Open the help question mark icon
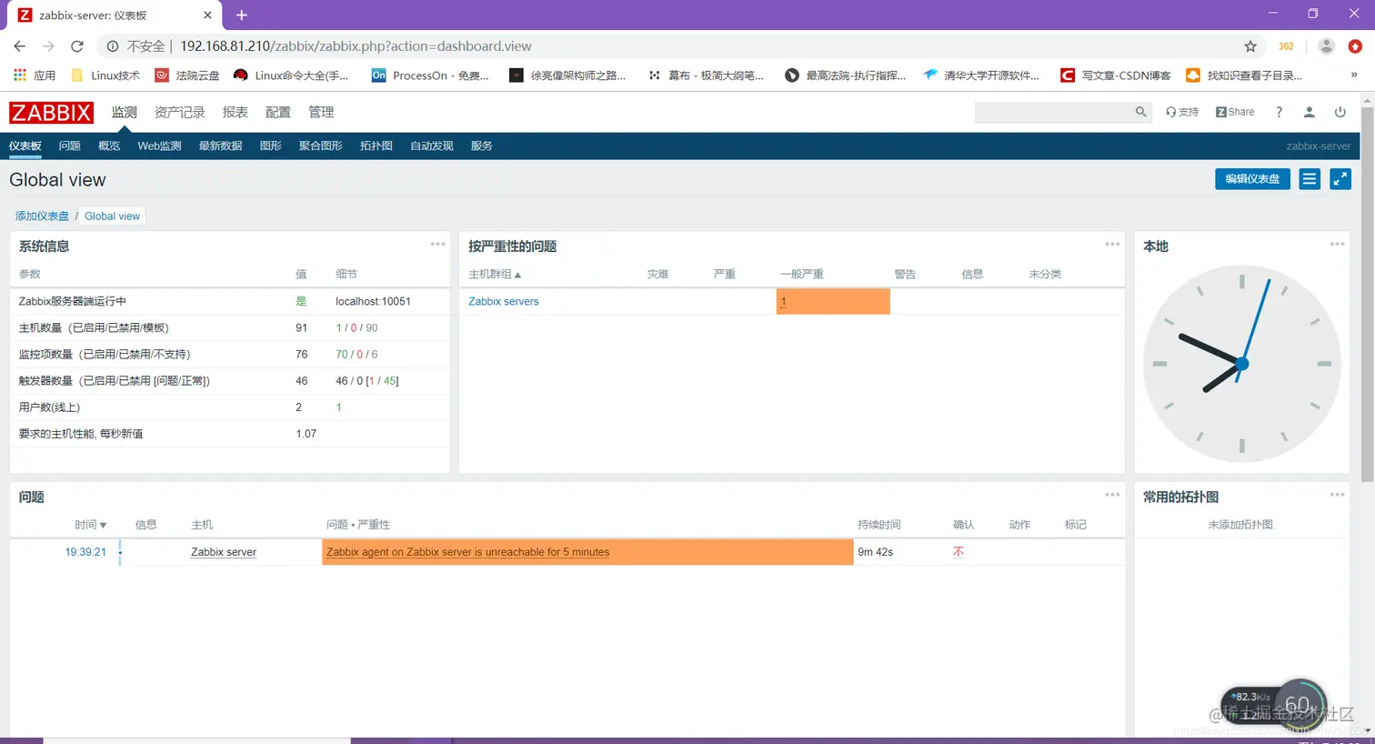Image resolution: width=1375 pixels, height=744 pixels. click(x=1279, y=112)
